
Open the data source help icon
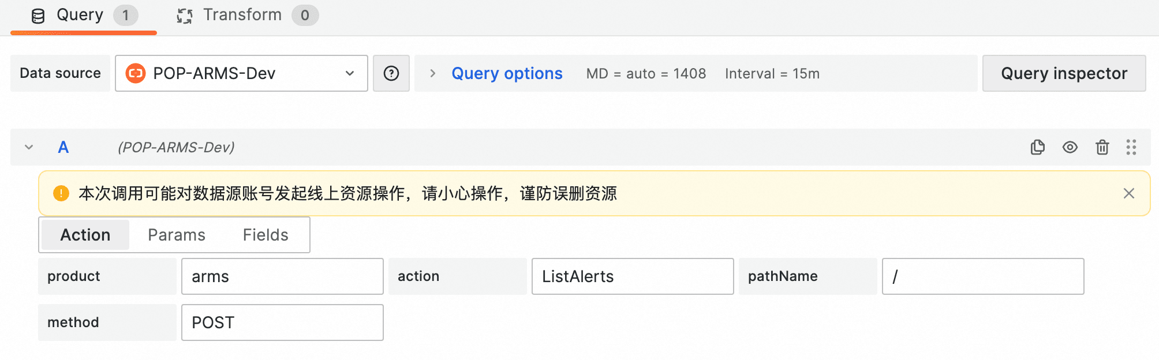coord(391,73)
